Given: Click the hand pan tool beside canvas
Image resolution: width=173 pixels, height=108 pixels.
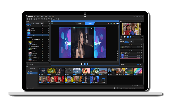Looking at the screenshot, I should point(117,54).
